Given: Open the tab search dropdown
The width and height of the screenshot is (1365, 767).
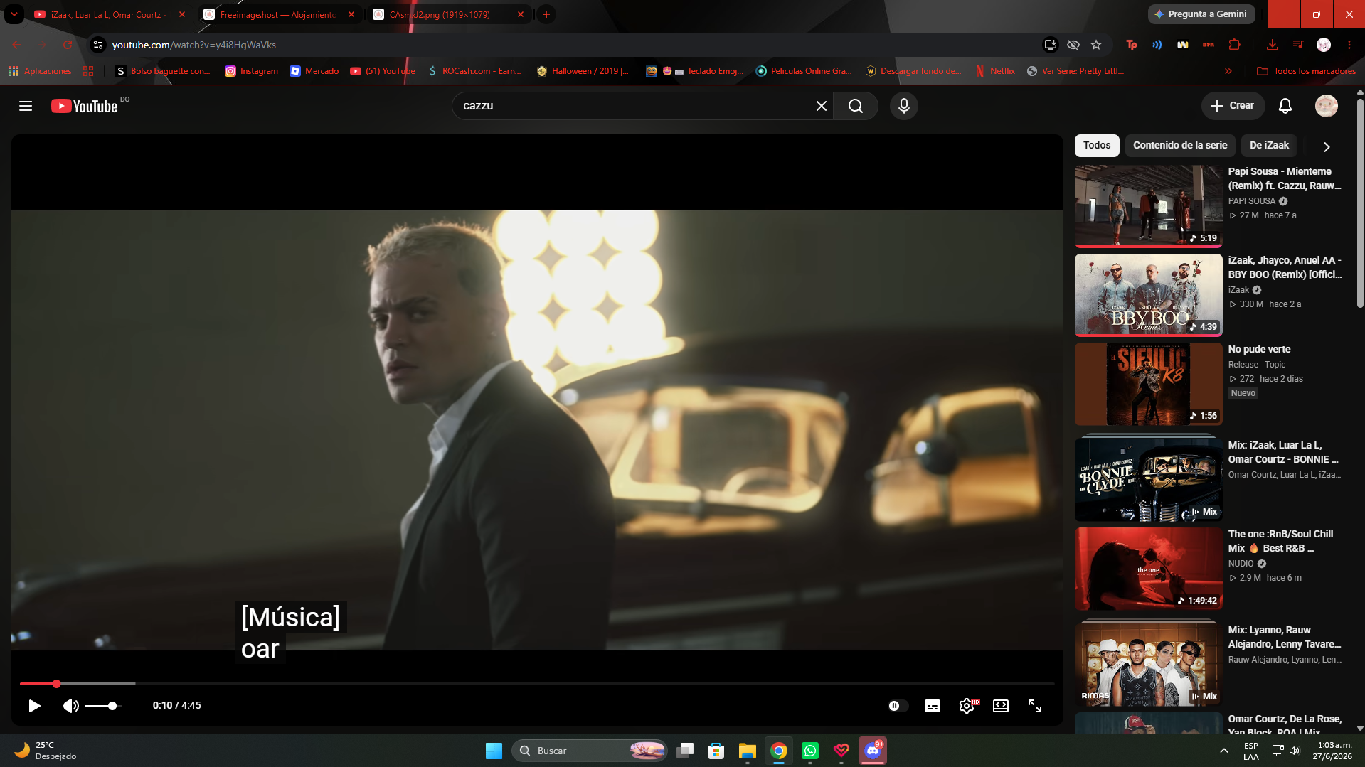Looking at the screenshot, I should pyautogui.click(x=14, y=14).
